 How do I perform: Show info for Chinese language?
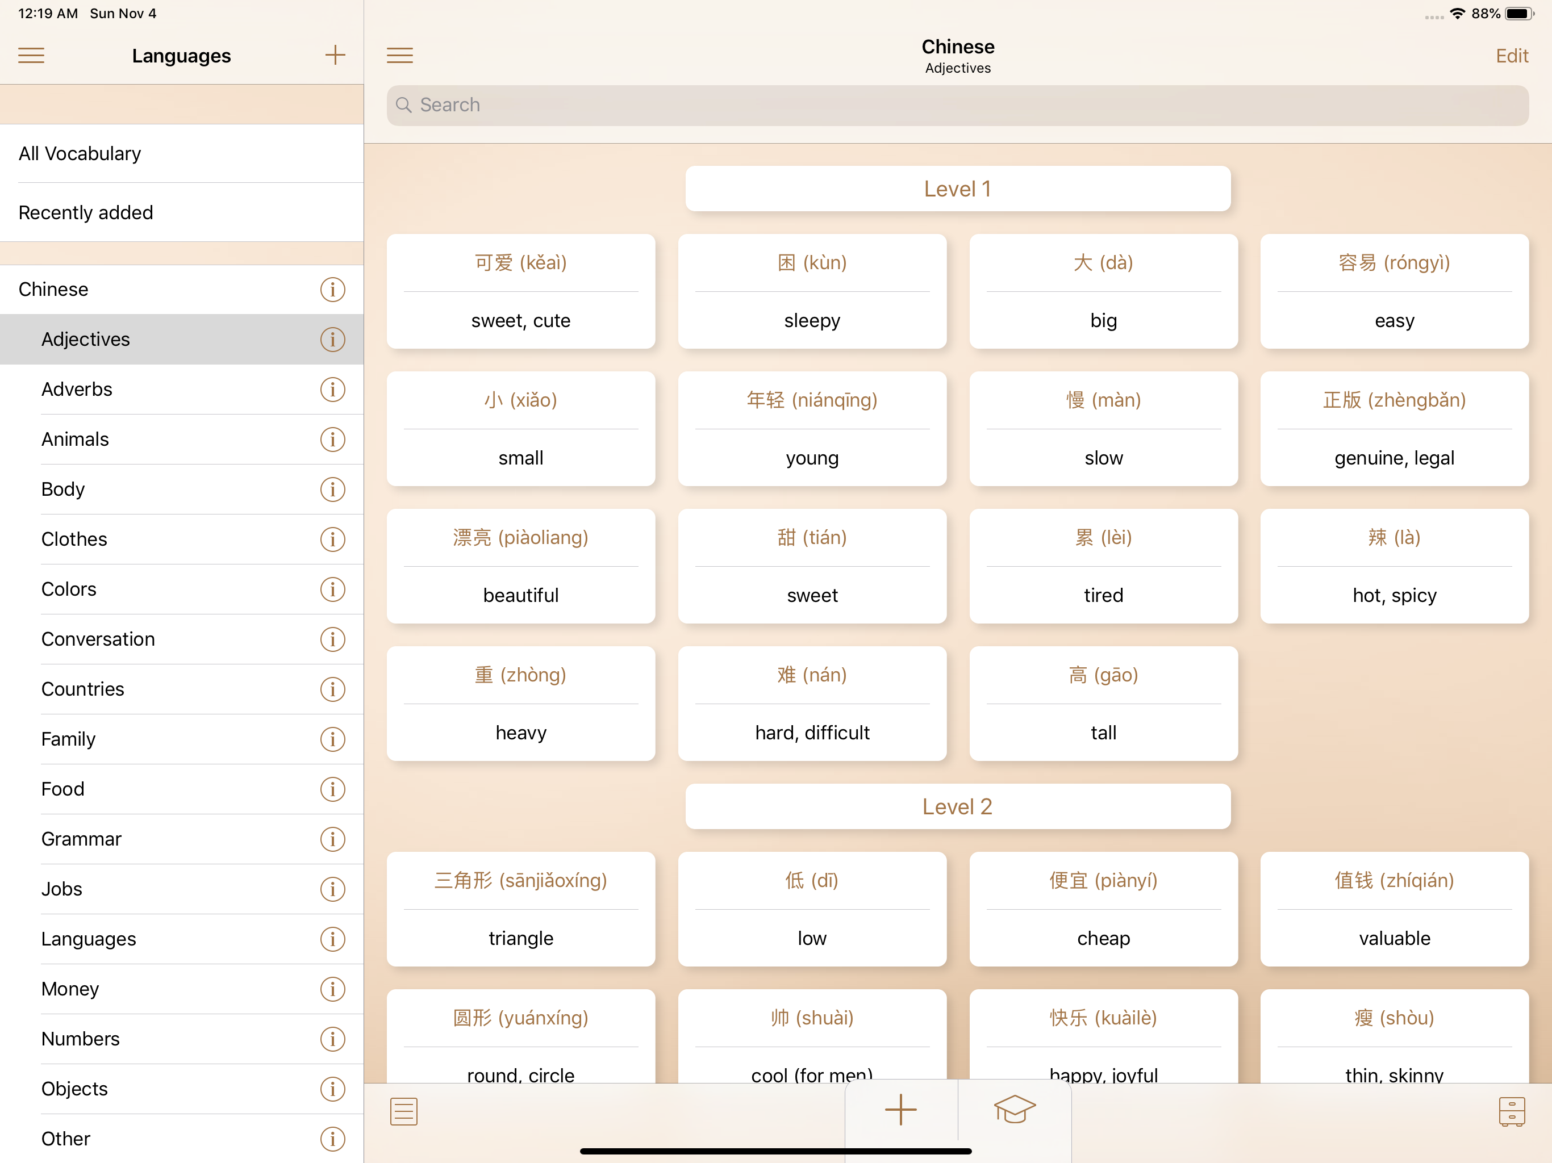click(x=332, y=289)
